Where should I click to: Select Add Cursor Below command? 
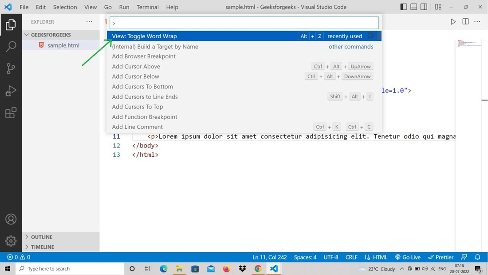point(244,76)
